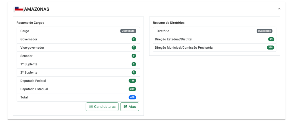Select the 2º Suplente row
Image resolution: width=293 pixels, height=122 pixels.
click(x=78, y=73)
